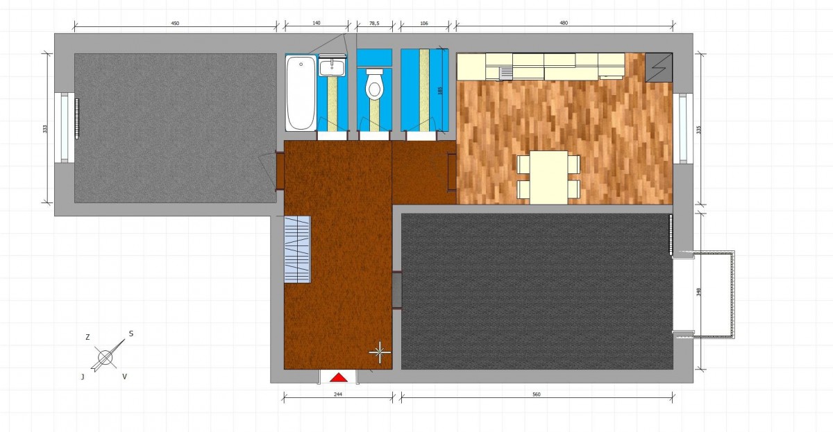Click the left bedroom window
This screenshot has height=432, width=833.
point(65,128)
